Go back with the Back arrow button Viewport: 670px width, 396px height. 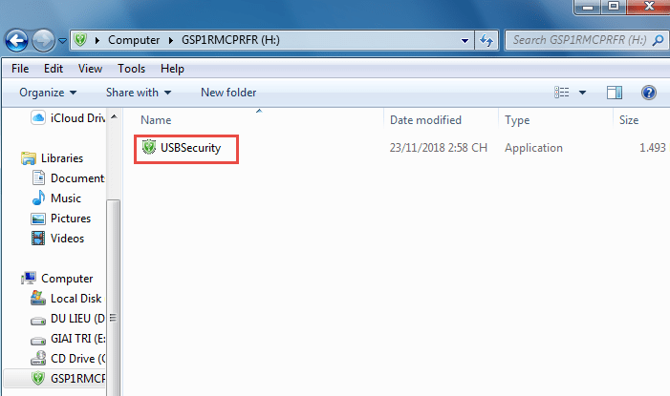click(x=16, y=41)
